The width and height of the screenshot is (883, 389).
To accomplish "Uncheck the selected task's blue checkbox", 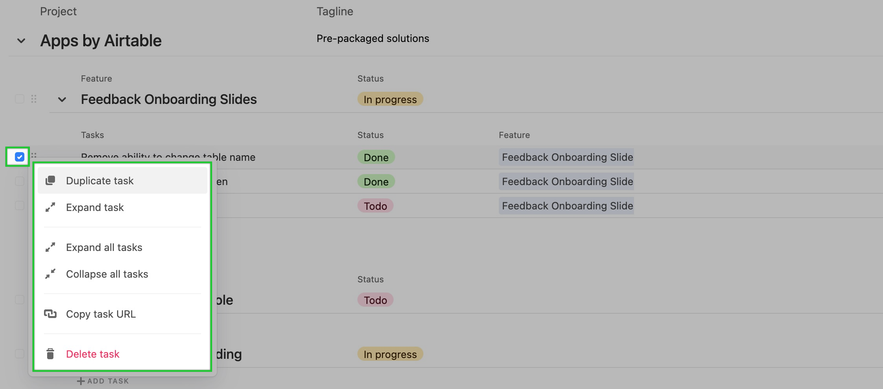I will (20, 157).
